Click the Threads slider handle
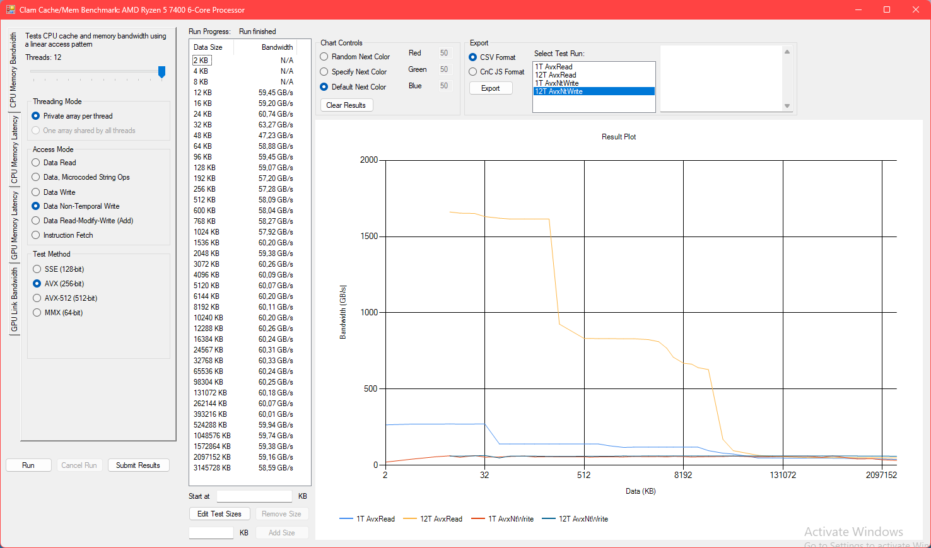931x548 pixels. [x=161, y=72]
